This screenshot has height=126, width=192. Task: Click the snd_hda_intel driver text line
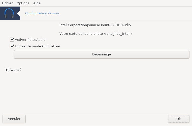pyautogui.click(x=96, y=33)
